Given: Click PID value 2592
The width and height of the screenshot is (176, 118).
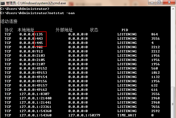Looking at the screenshot, I should (x=156, y=111).
